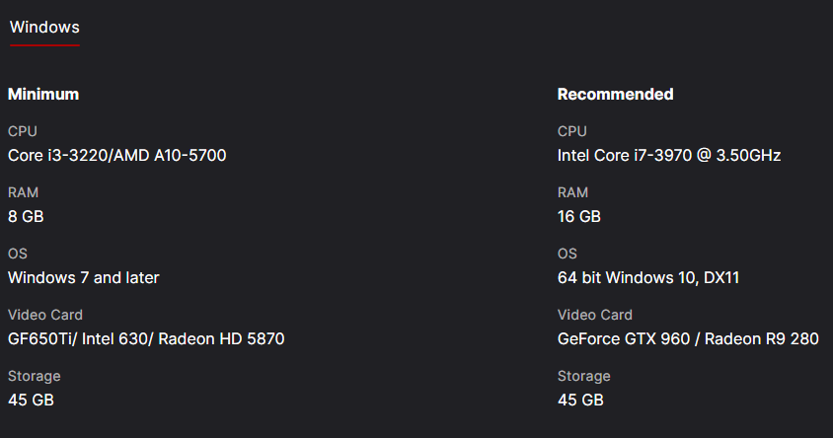Click the recommended 45 GB storage value
The height and width of the screenshot is (438, 833).
580,400
